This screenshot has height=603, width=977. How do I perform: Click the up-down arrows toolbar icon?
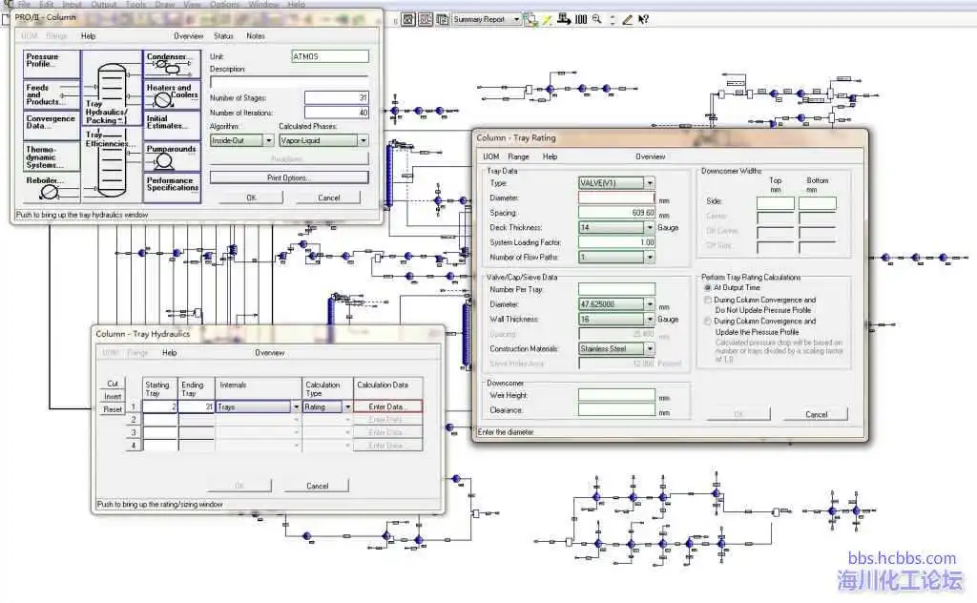pyautogui.click(x=613, y=19)
